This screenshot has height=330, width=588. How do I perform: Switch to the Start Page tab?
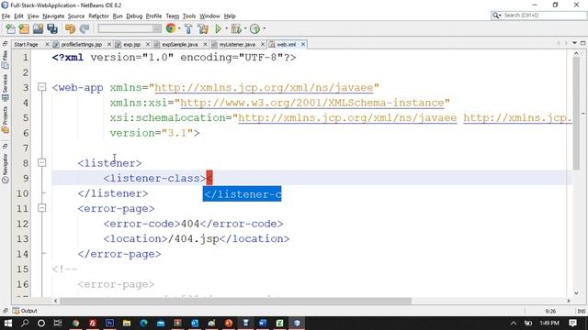point(27,45)
